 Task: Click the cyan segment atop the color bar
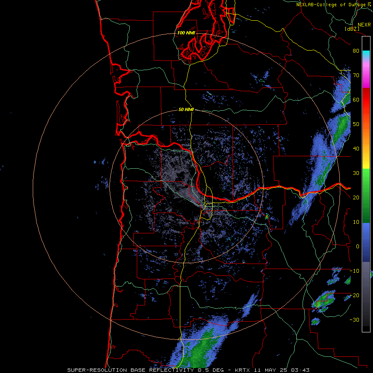[x=366, y=54]
